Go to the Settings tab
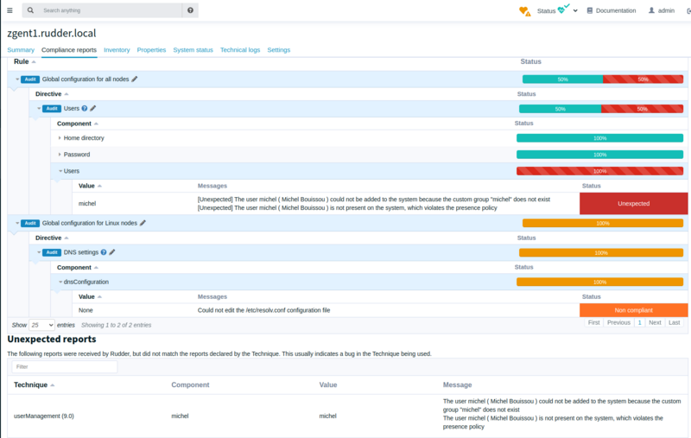Image resolution: width=691 pixels, height=438 pixels. (x=278, y=50)
